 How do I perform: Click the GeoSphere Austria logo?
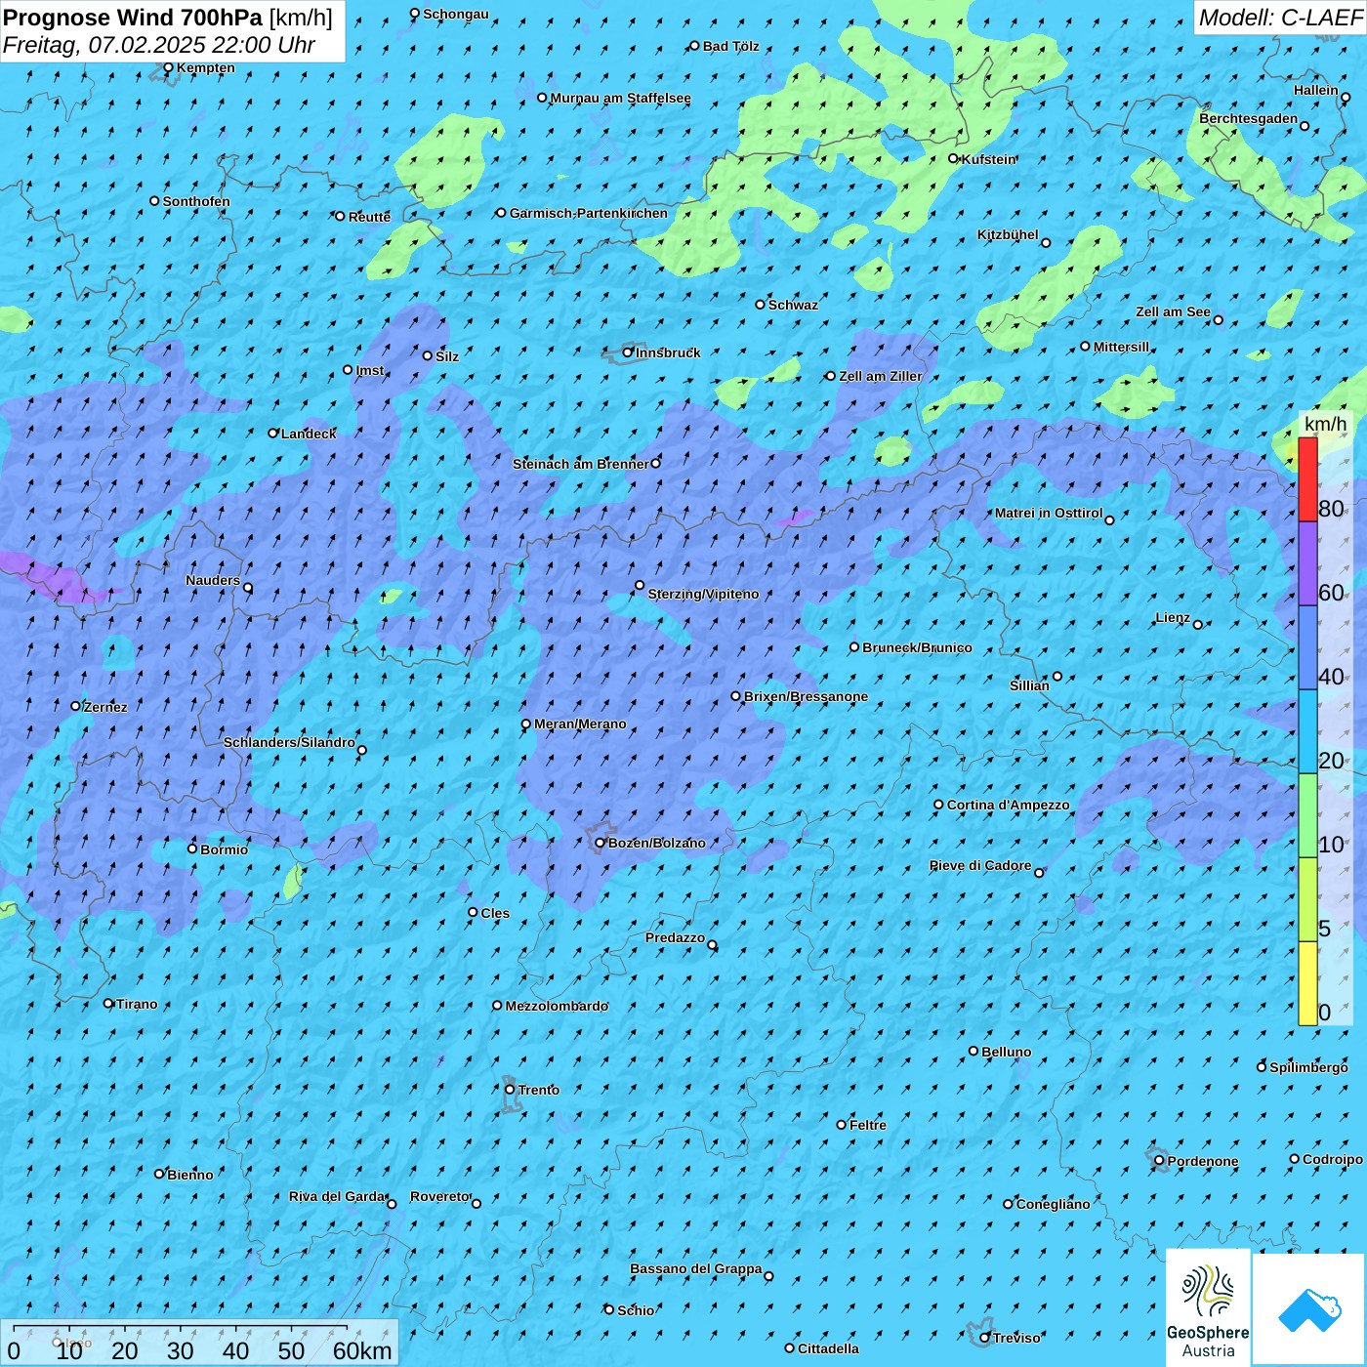click(x=1208, y=1307)
